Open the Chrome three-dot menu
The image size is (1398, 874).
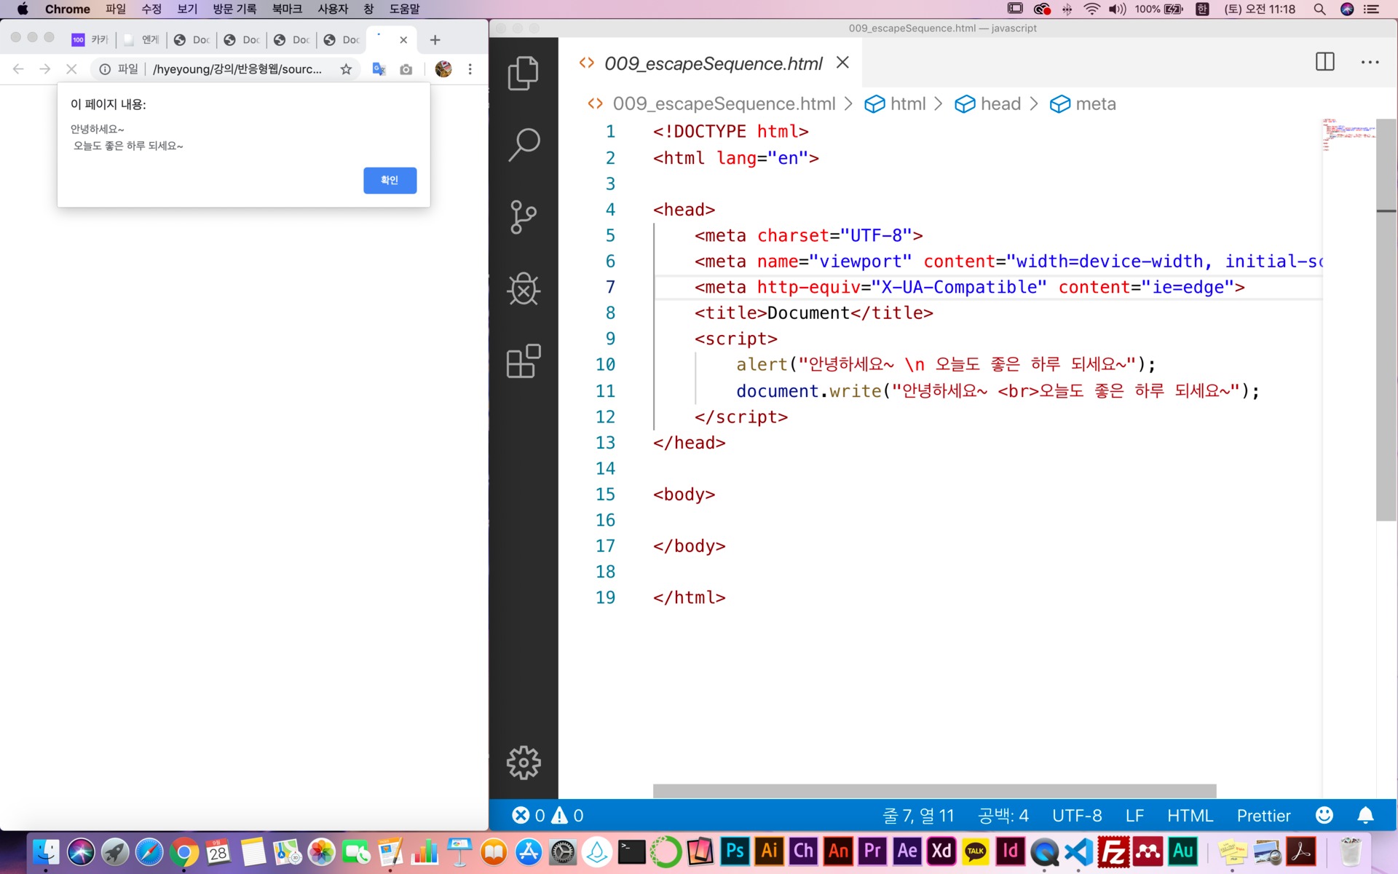[470, 69]
